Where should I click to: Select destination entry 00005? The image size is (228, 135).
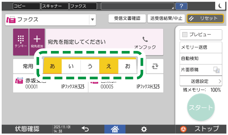(126, 83)
